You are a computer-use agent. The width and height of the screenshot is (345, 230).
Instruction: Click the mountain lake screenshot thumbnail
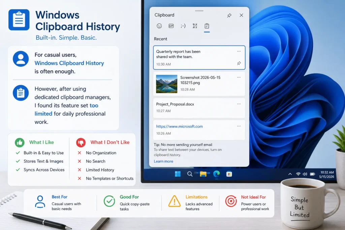[166, 84]
